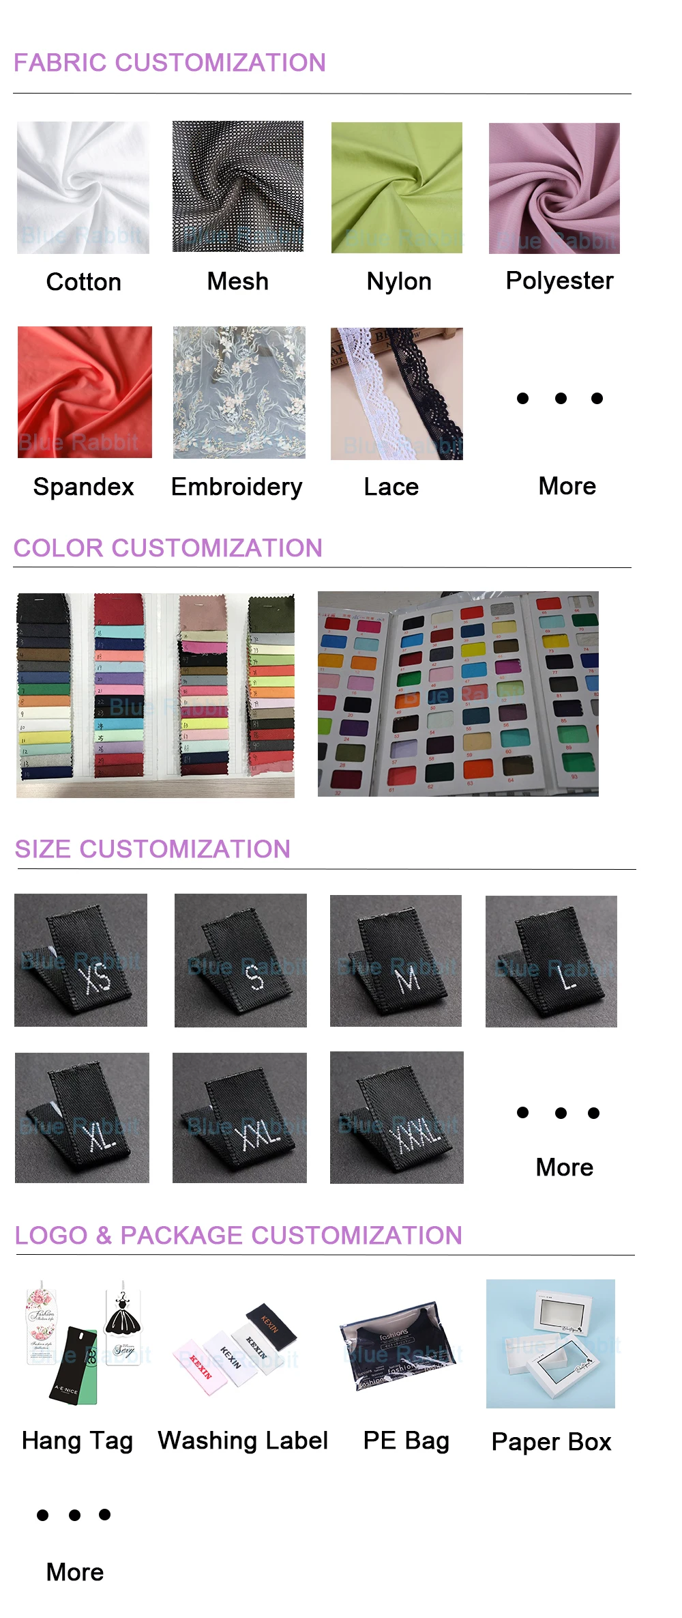Open the stacked fabric color chart photo

coord(155,695)
